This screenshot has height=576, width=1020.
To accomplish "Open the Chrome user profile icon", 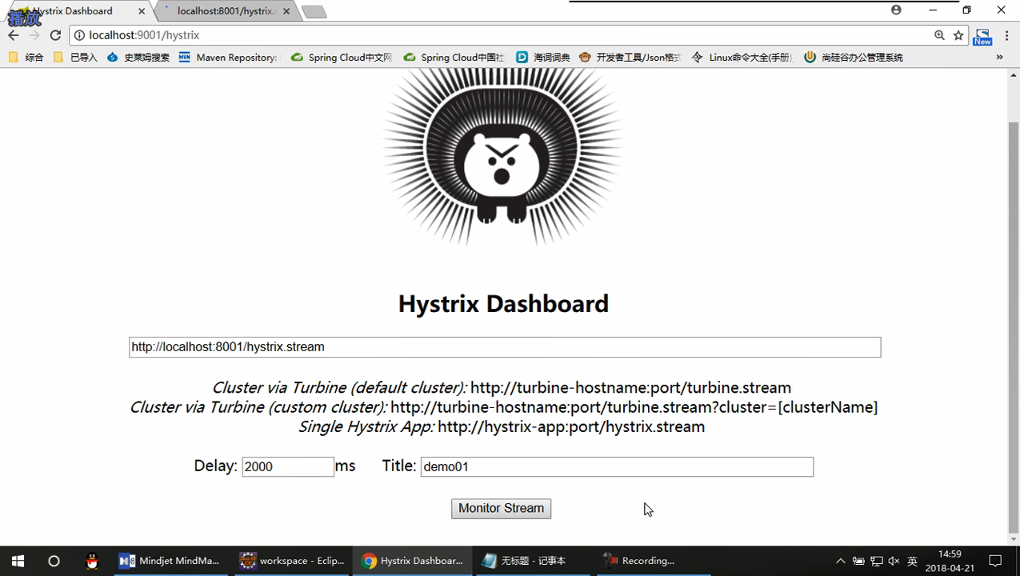I will click(x=896, y=10).
